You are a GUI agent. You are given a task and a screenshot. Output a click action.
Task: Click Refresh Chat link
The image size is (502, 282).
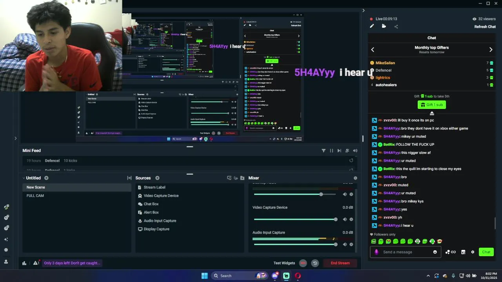coord(485,27)
